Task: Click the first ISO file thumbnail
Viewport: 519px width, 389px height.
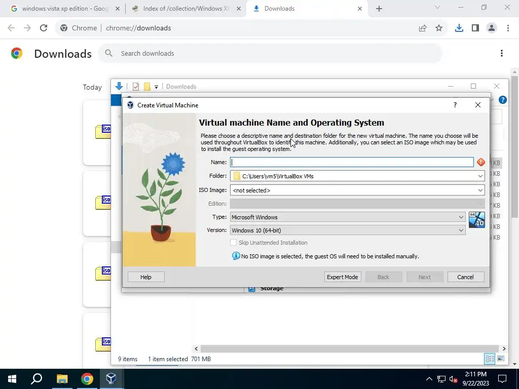Action: (x=103, y=132)
